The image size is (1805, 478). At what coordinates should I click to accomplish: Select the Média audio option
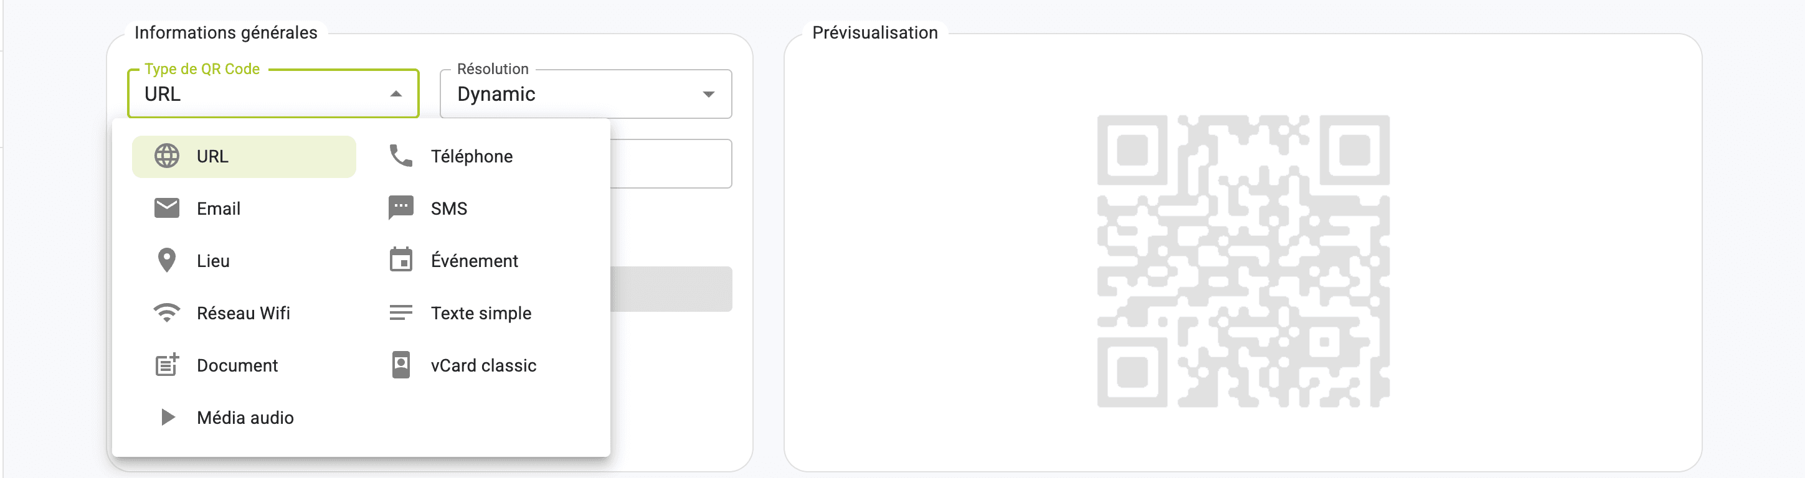245,418
